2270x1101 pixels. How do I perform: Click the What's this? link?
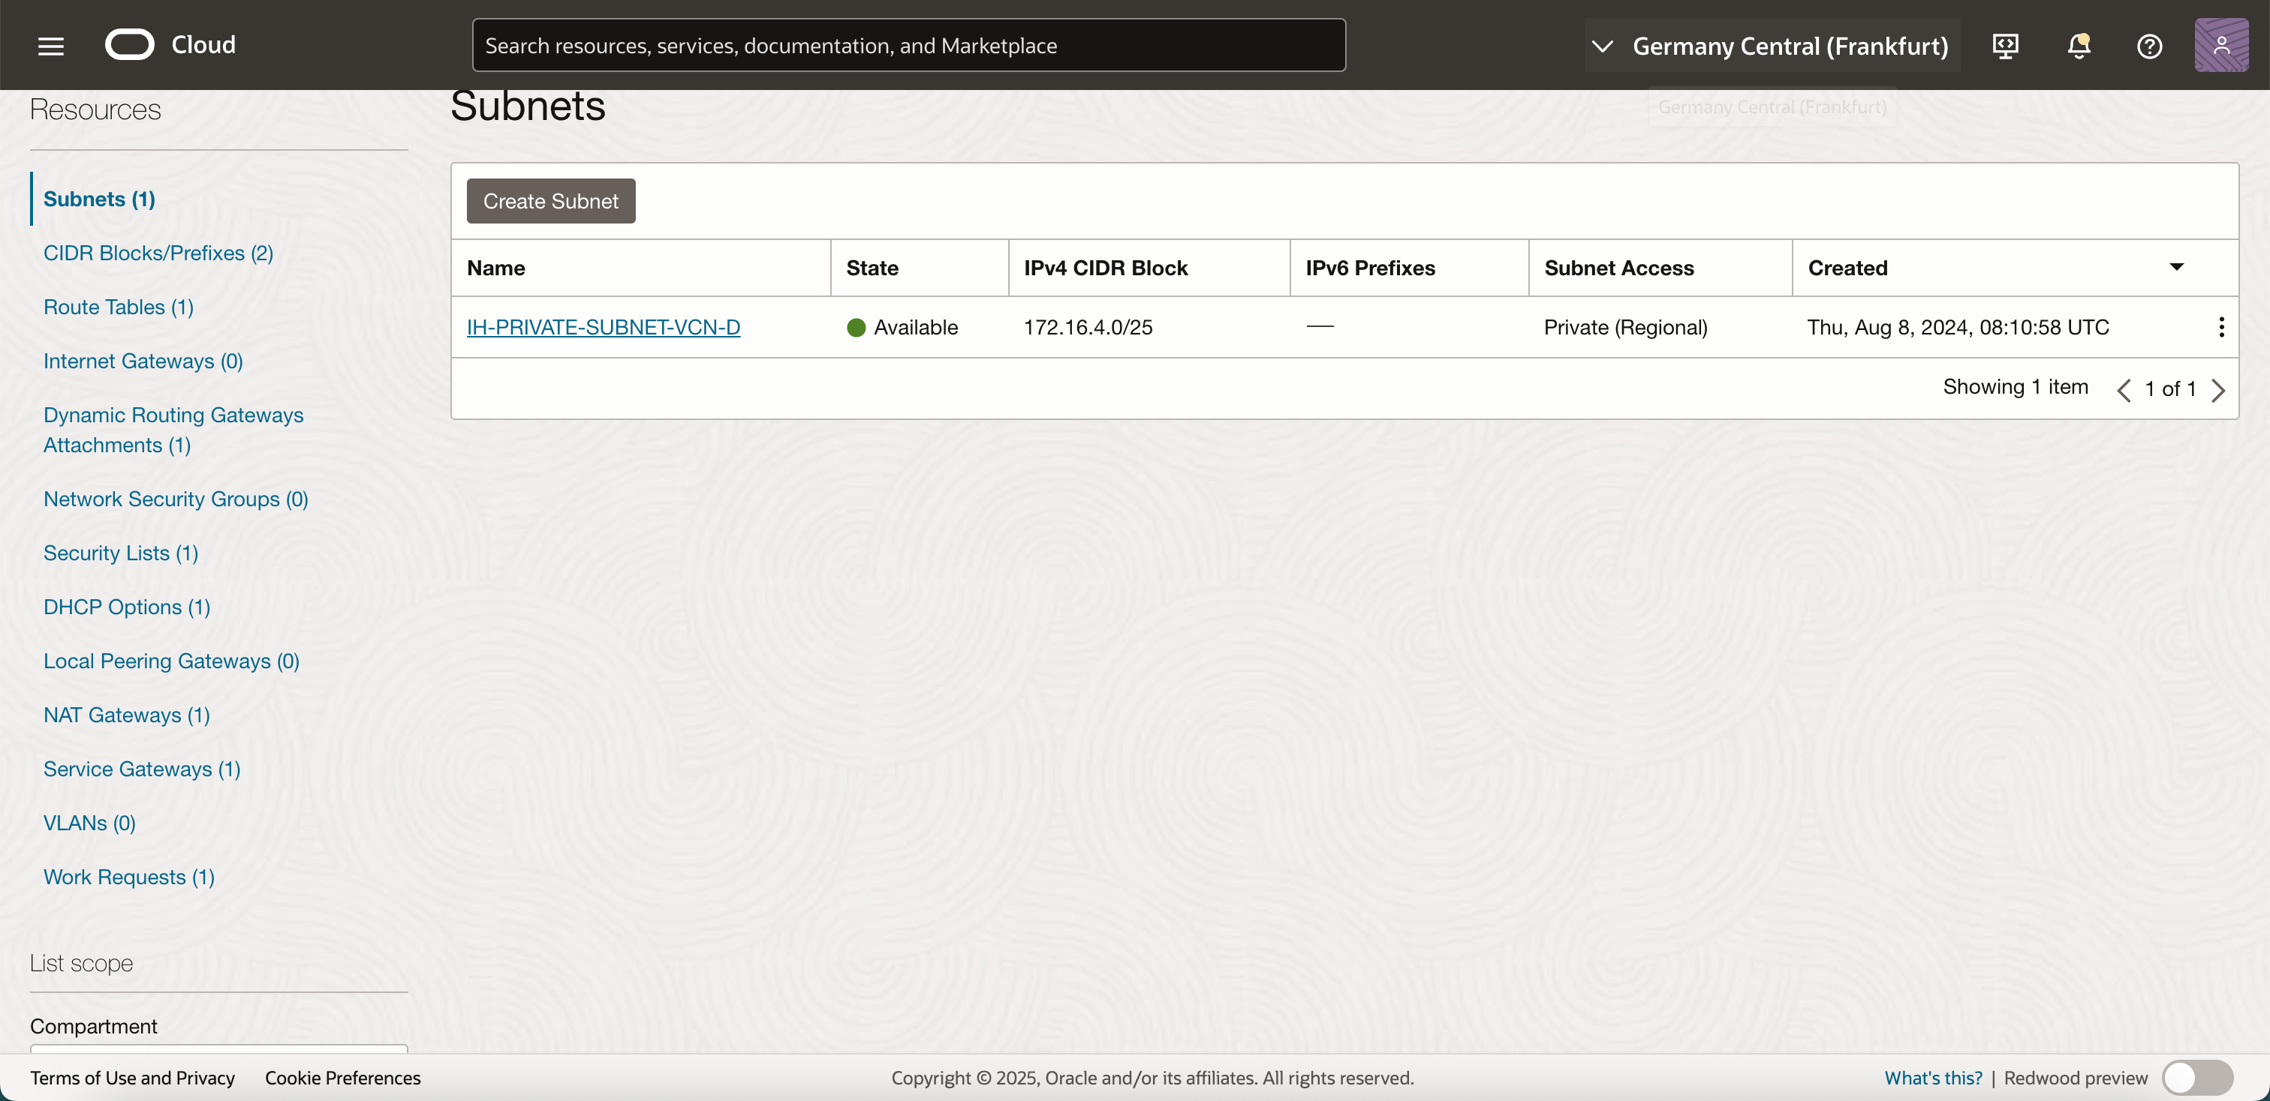click(x=1932, y=1077)
